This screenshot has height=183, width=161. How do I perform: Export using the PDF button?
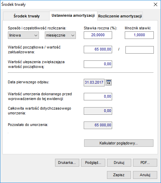coord(145,163)
